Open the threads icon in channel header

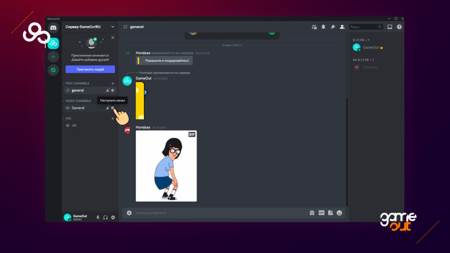pyautogui.click(x=314, y=27)
